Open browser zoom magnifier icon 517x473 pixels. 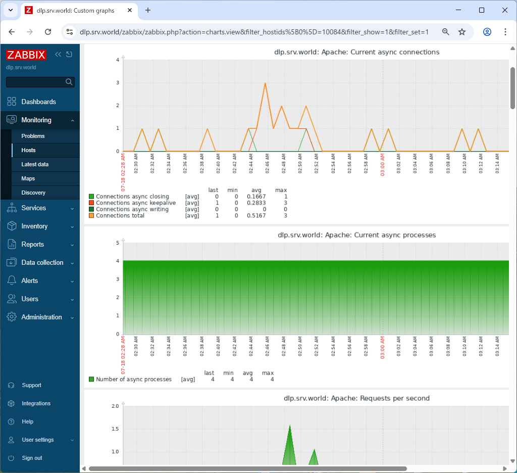(445, 32)
